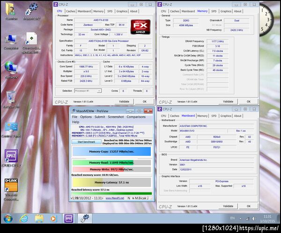The image size is (281, 233).
Task: Open MaxxMEM Help menu
Action: tap(75, 122)
